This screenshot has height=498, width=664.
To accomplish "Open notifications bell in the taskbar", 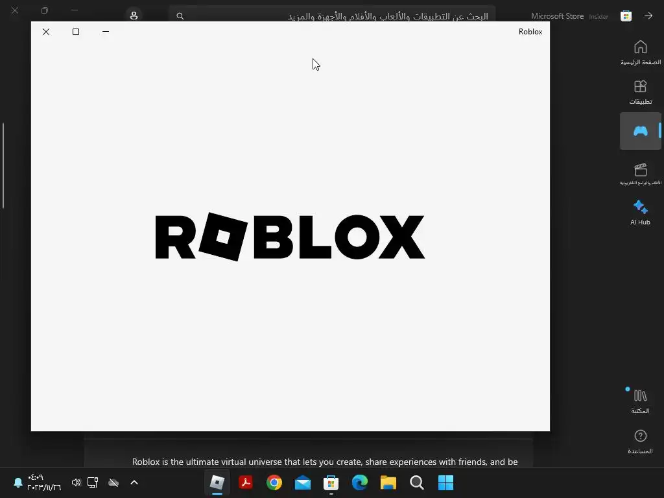I will (x=18, y=482).
